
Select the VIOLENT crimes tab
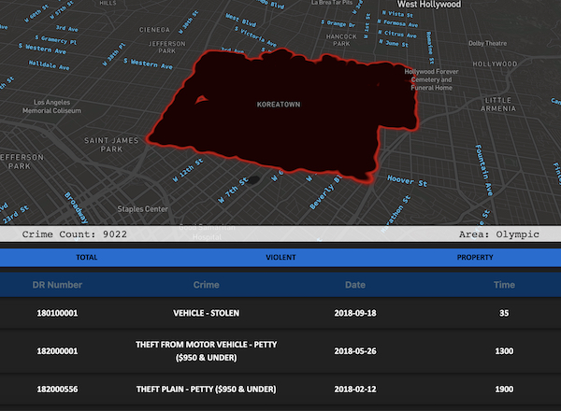click(280, 256)
